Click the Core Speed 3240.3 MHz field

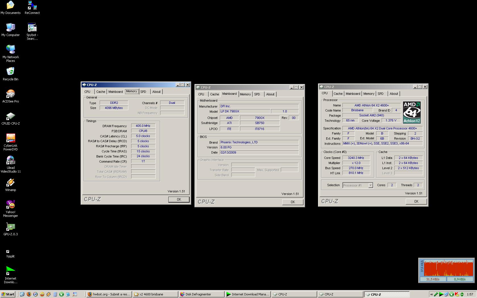point(356,158)
